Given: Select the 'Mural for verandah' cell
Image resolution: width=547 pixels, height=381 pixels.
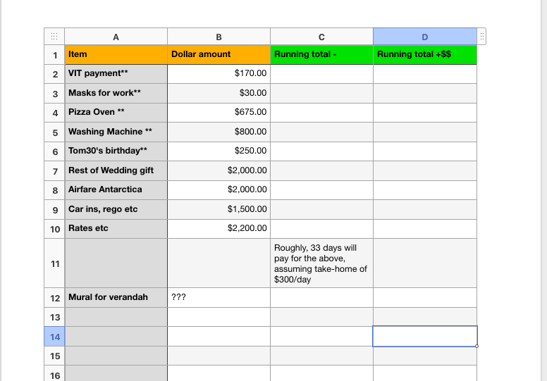Looking at the screenshot, I should (x=116, y=298).
